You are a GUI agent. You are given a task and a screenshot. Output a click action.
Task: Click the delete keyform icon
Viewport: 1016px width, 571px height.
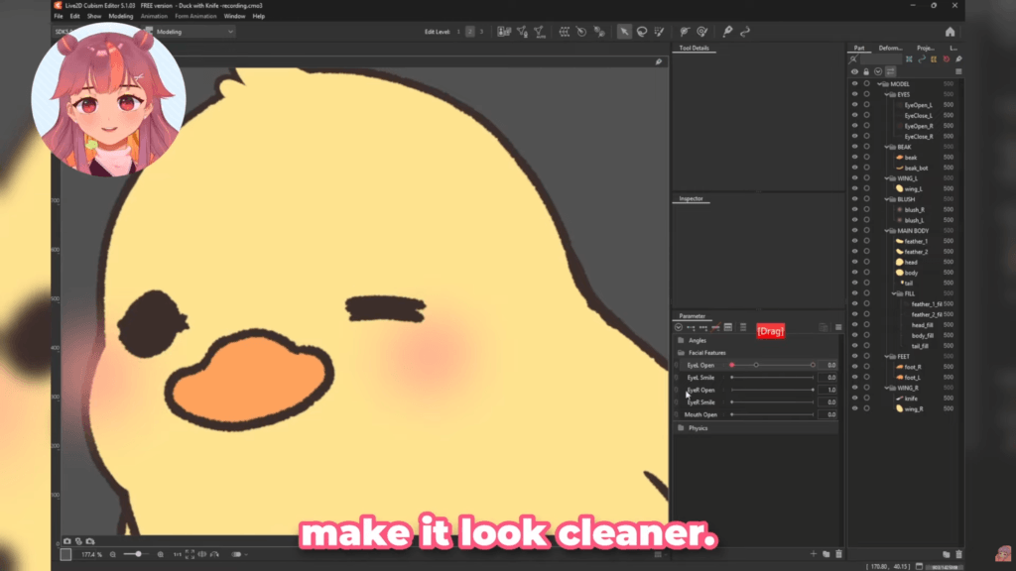(x=715, y=327)
